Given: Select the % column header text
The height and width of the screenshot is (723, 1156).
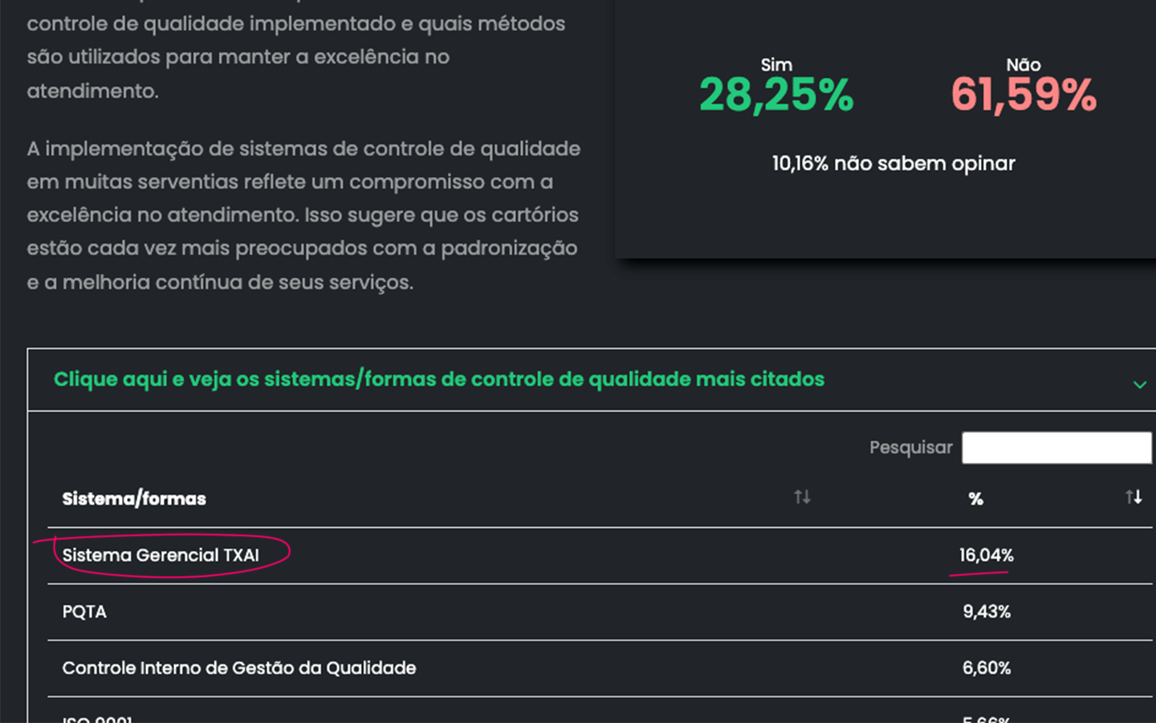Looking at the screenshot, I should pos(975,499).
